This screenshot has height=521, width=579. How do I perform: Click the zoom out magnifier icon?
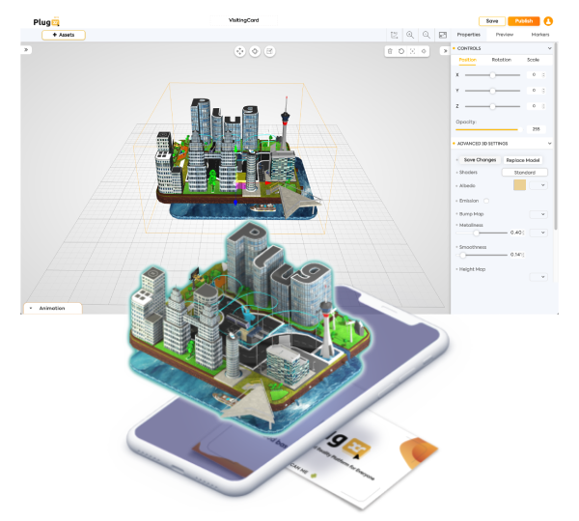click(427, 35)
